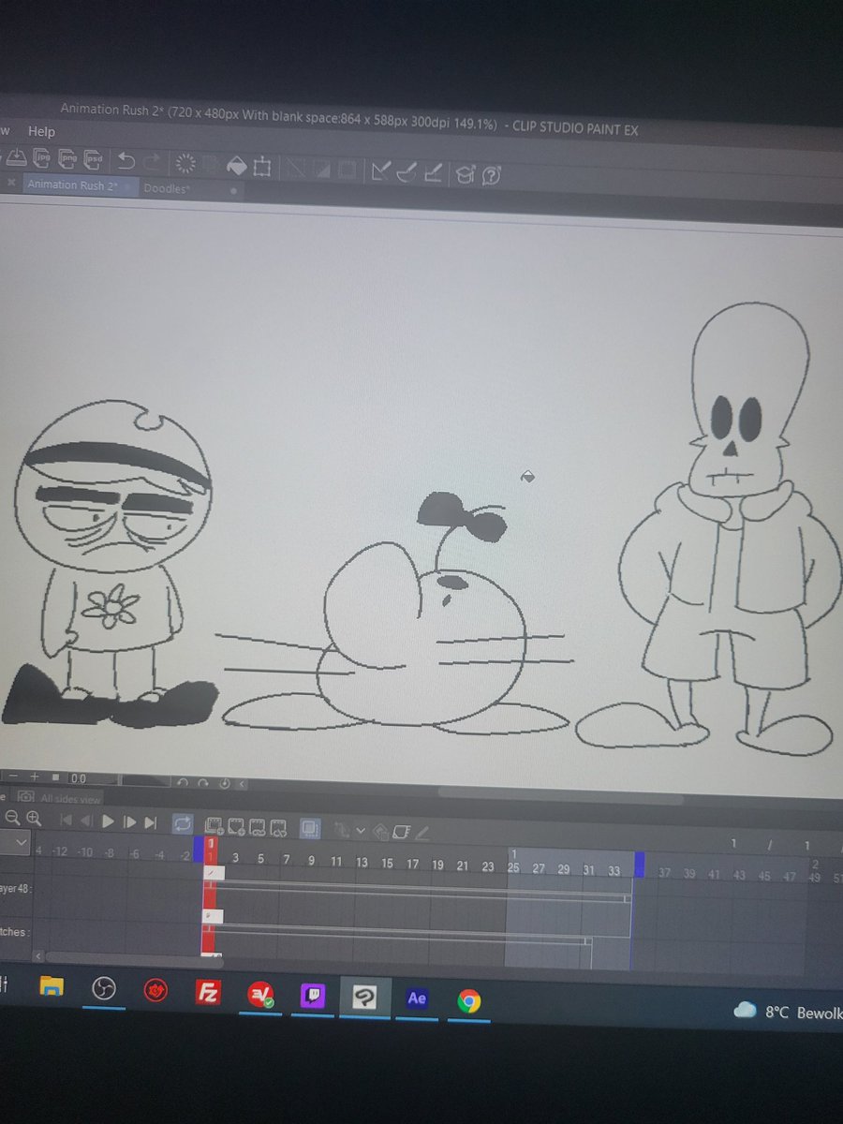
Task: Switch to the Doodles tab
Action: (167, 187)
